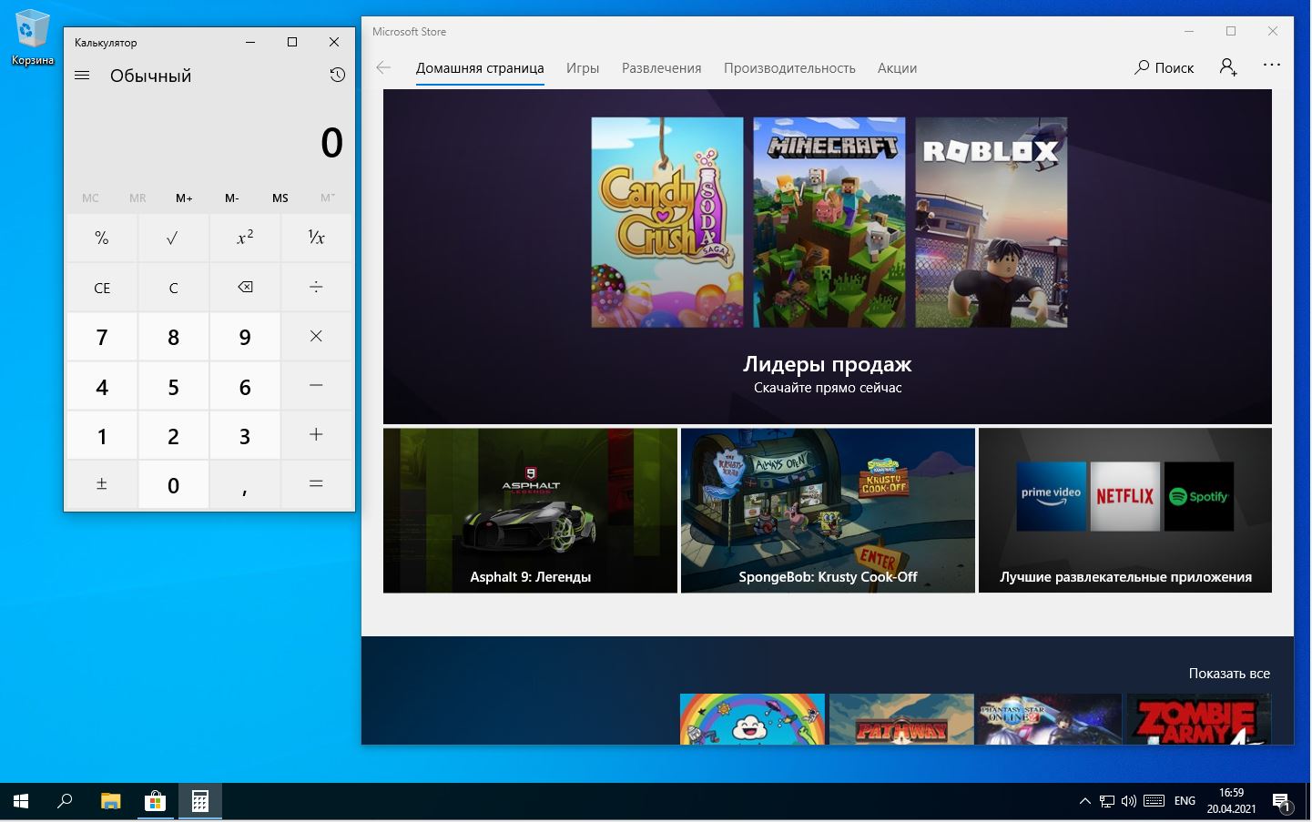Click Поиск search in Microsoft Store
Image resolution: width=1312 pixels, height=822 pixels.
[1164, 67]
